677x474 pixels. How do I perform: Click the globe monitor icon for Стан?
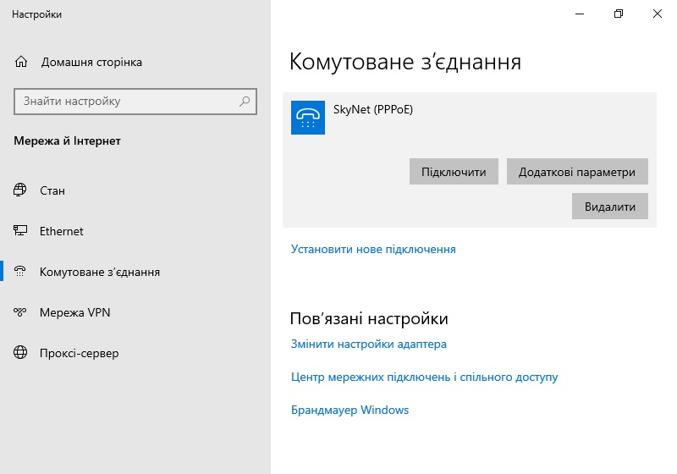(19, 190)
